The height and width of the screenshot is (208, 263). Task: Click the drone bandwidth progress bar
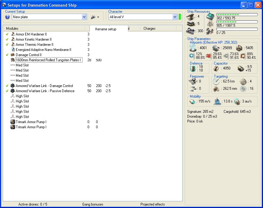(x=237, y=29)
